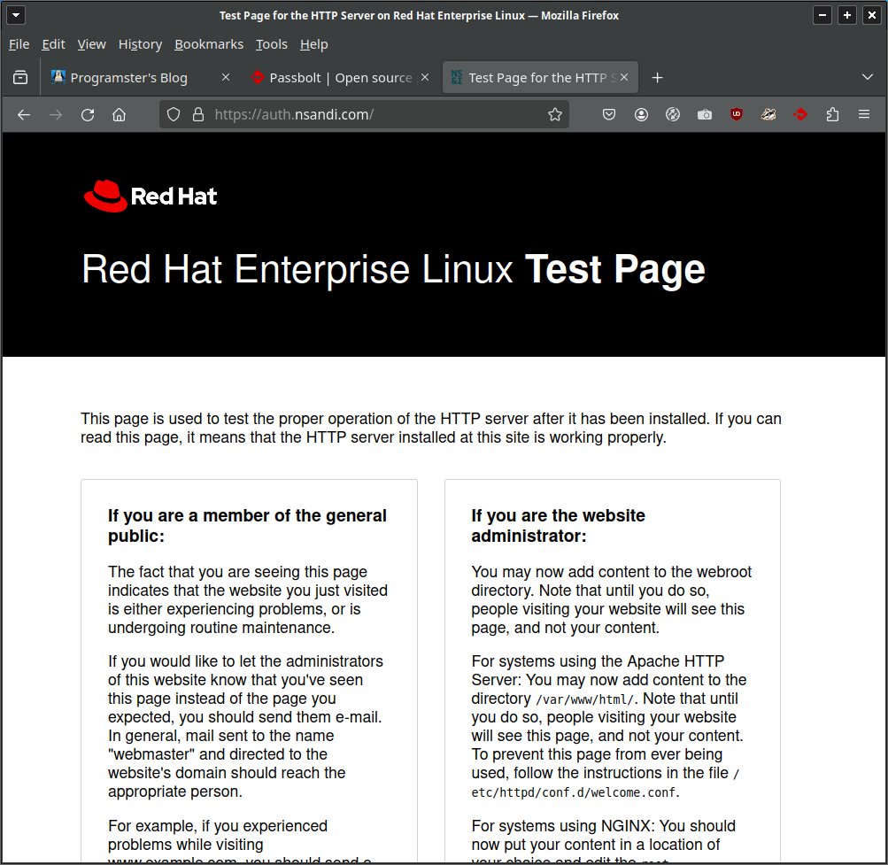Save page to Pocket
Viewport: 888px width, 865px height.
tap(609, 114)
